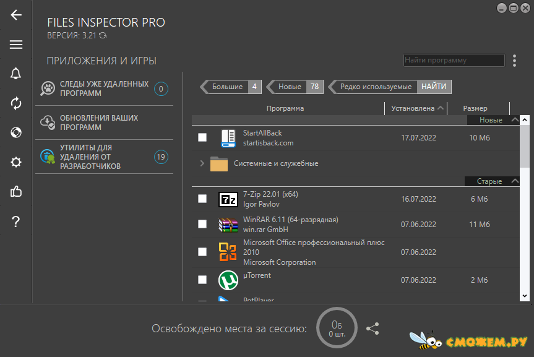Image resolution: width=534 pixels, height=357 pixels.
Task: Close the Files Inspector window
Action: click(x=525, y=8)
